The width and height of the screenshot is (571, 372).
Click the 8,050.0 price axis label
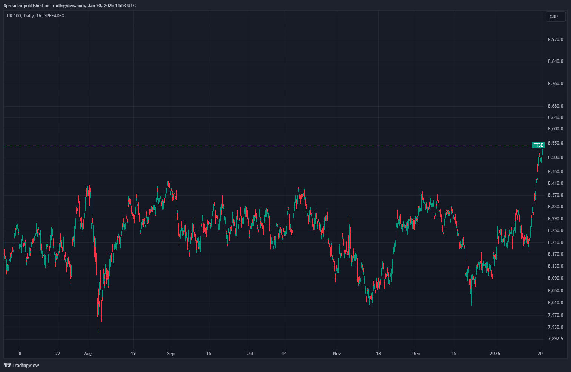556,291
